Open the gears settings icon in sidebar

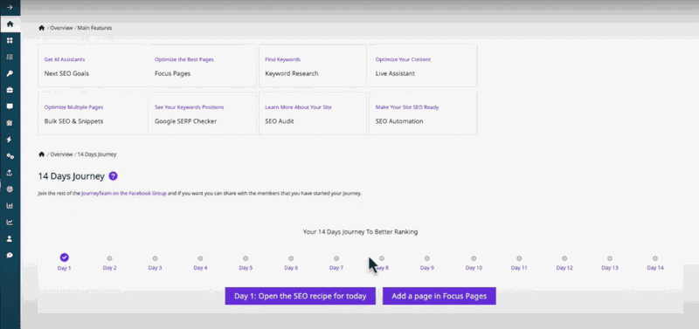pos(10,156)
